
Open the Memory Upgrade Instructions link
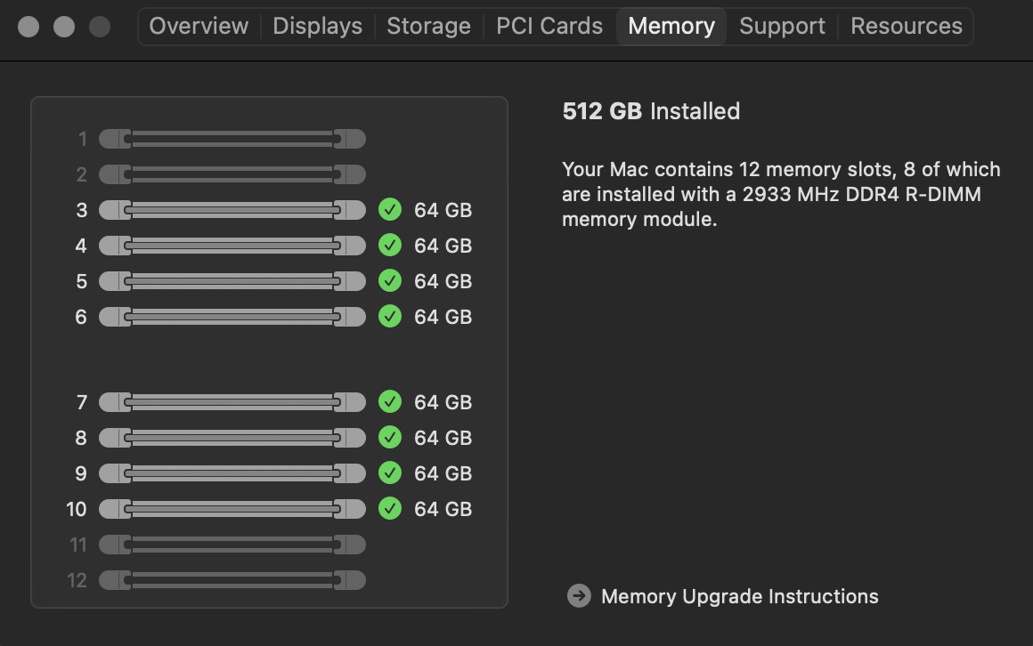coord(739,596)
